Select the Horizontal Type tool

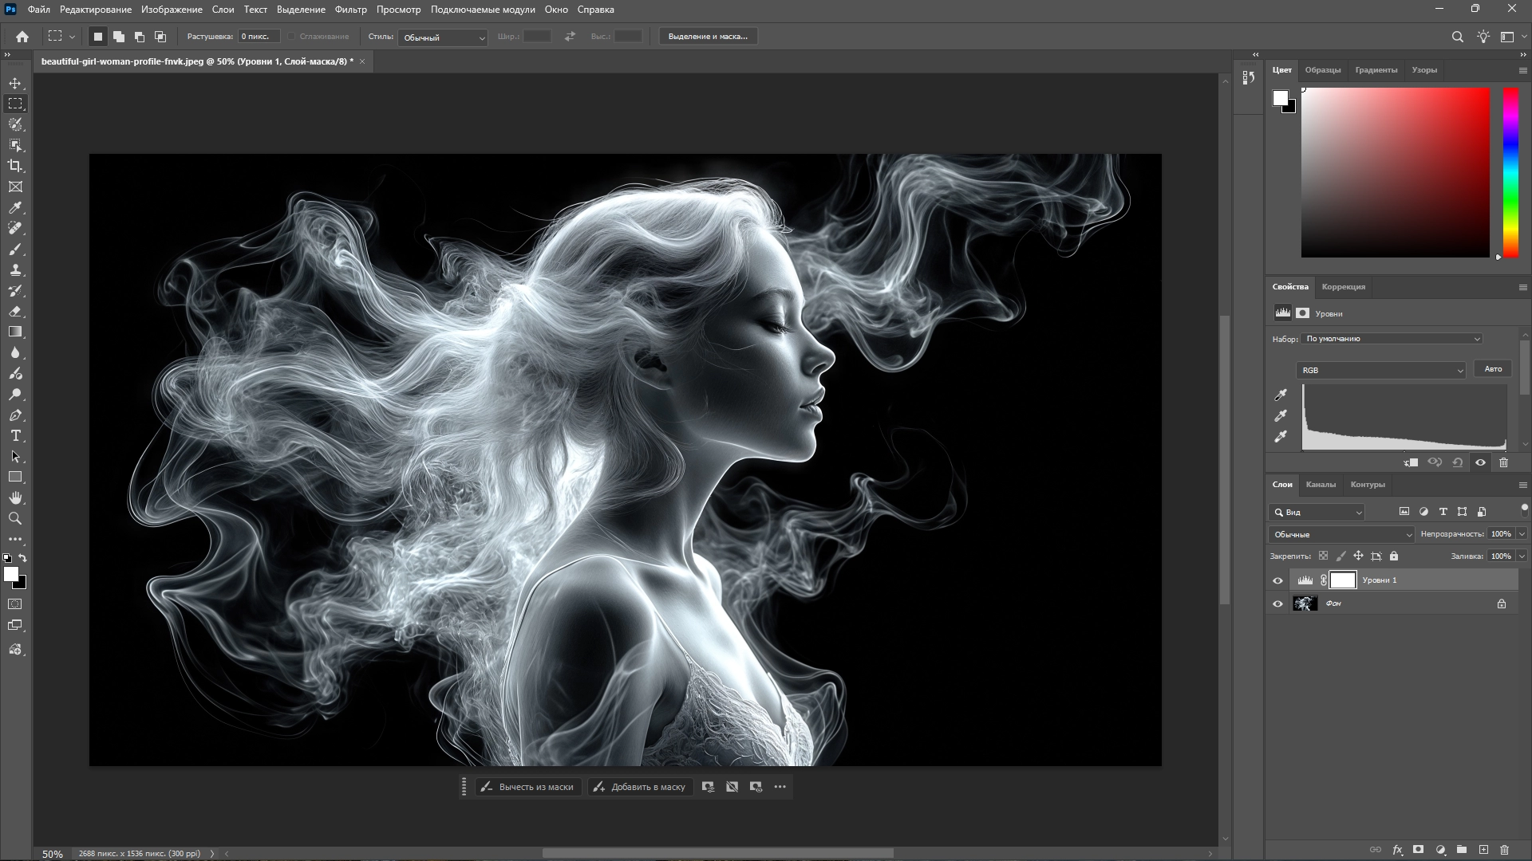coord(15,435)
